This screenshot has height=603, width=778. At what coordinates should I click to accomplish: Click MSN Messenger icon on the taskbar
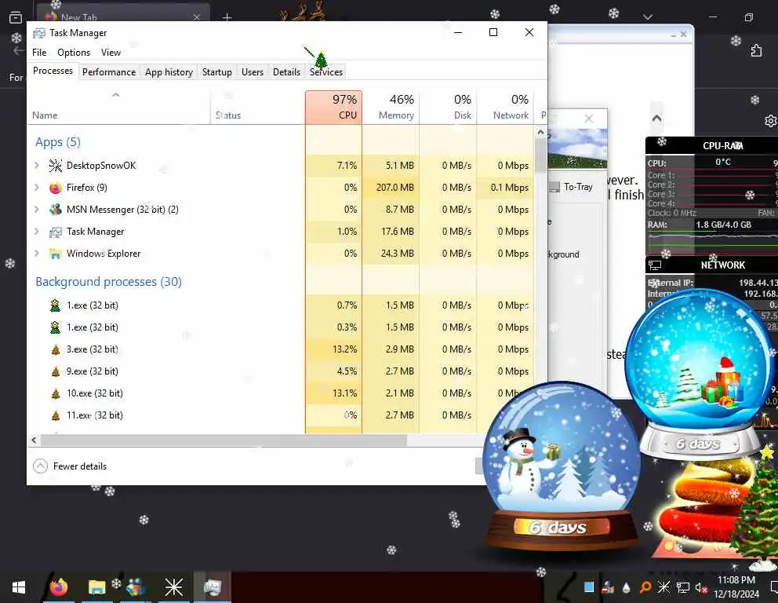tap(135, 587)
